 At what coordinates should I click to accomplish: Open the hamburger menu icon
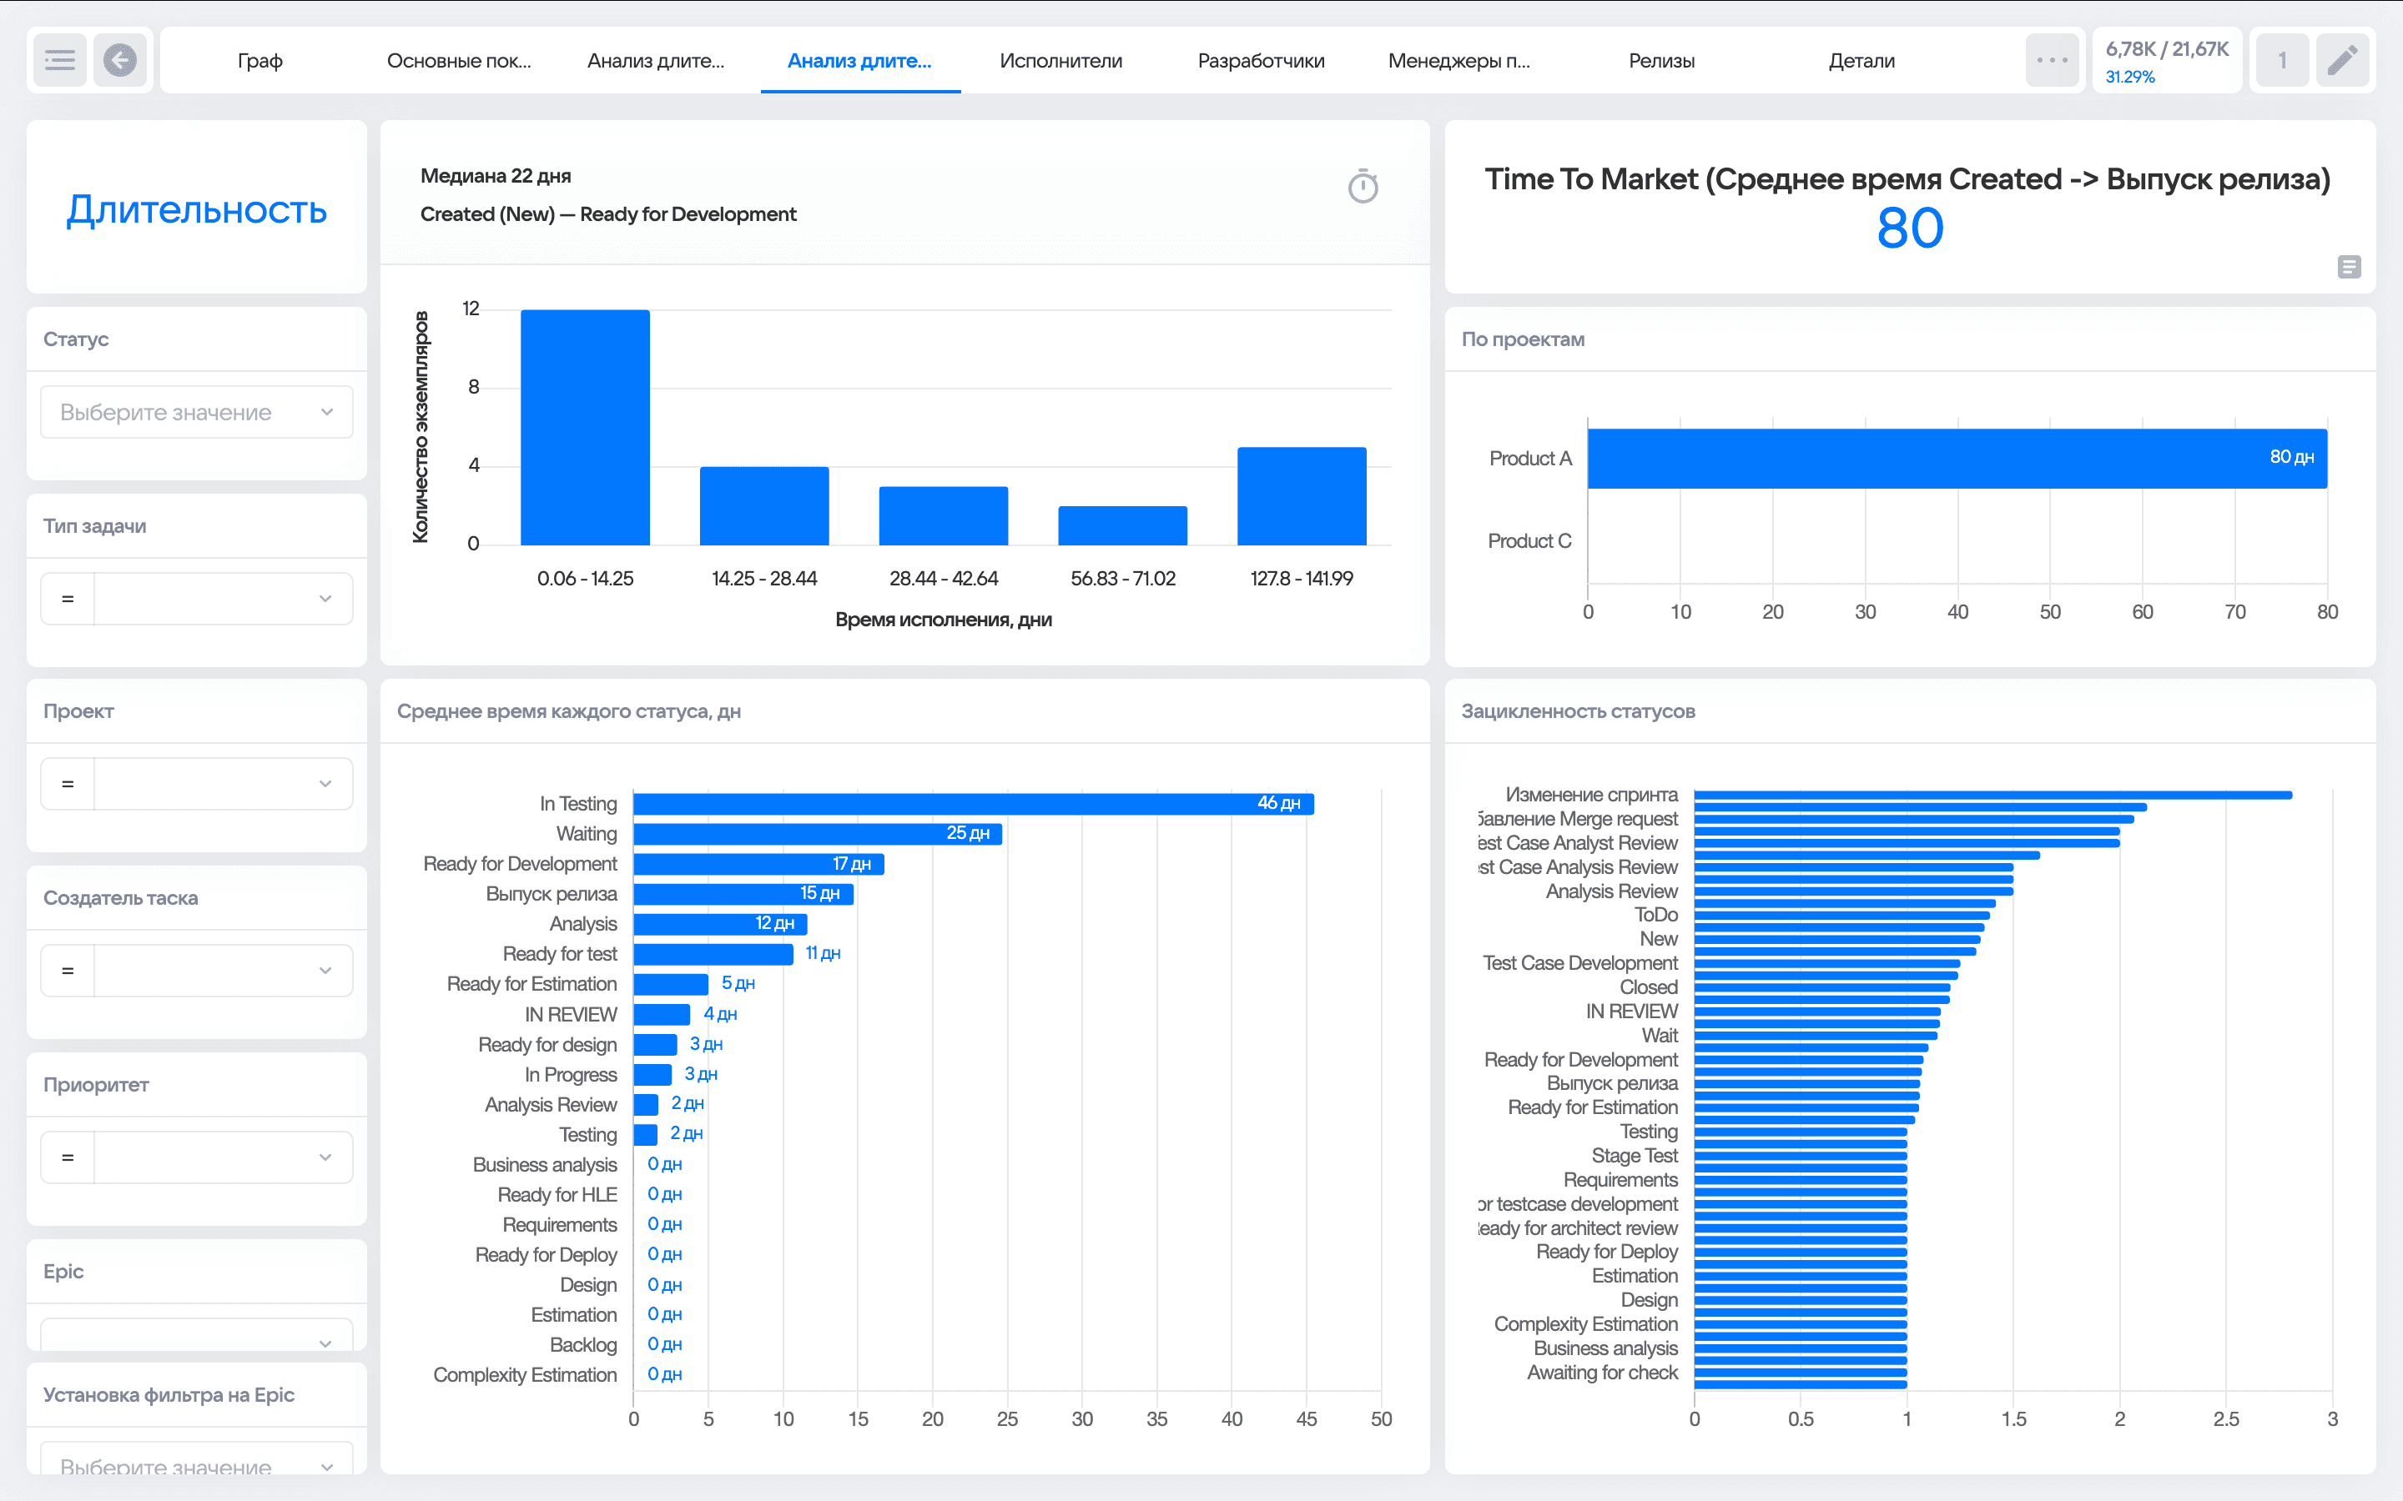click(59, 61)
